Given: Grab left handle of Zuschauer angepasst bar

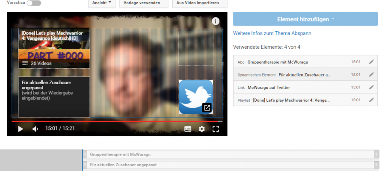Looking at the screenshot, I should click(85, 165).
